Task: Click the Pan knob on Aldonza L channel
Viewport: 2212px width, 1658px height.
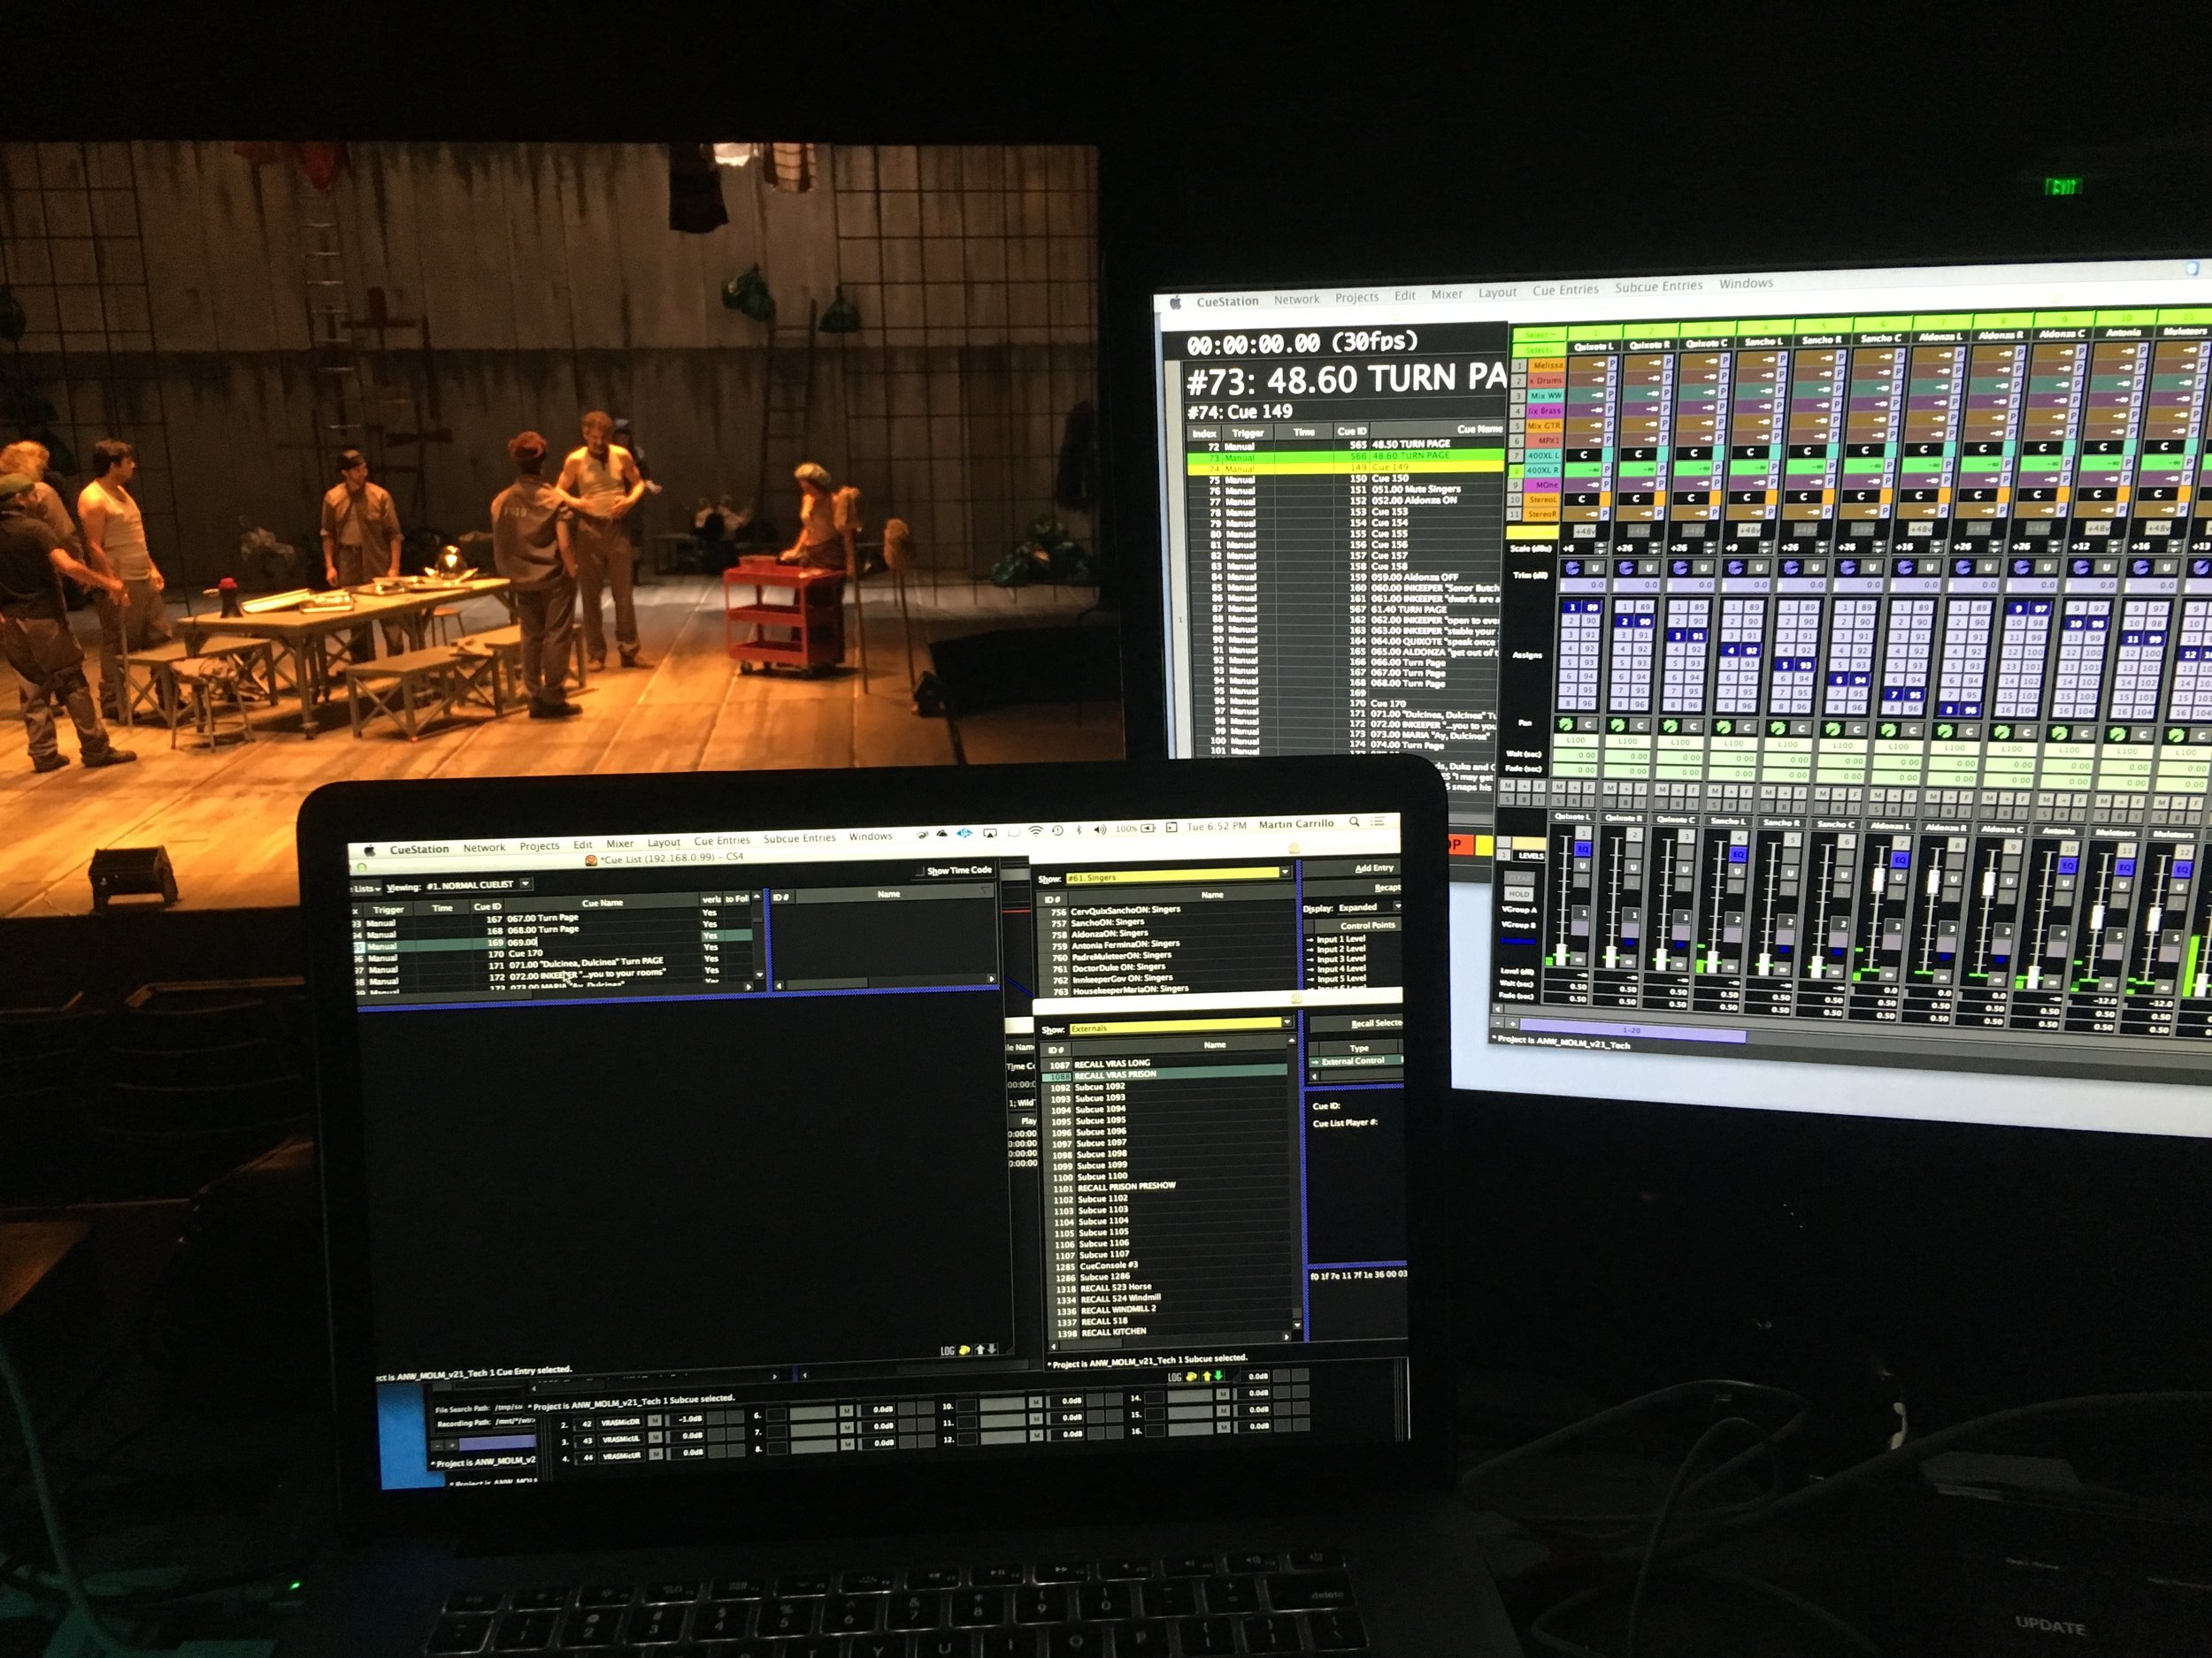Action: click(x=1890, y=731)
